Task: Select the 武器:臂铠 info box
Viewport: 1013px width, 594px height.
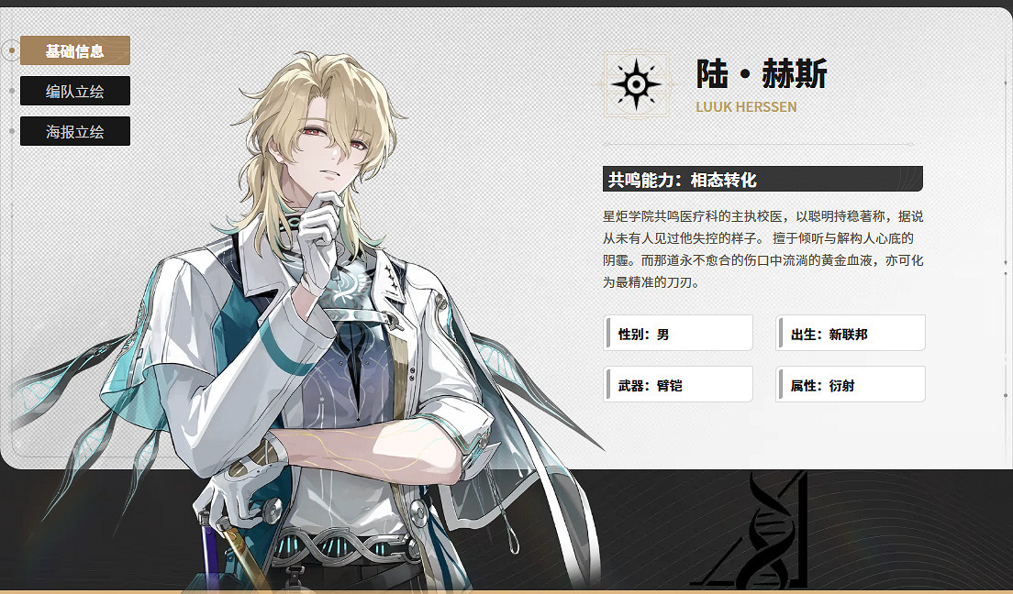Action: pos(678,384)
